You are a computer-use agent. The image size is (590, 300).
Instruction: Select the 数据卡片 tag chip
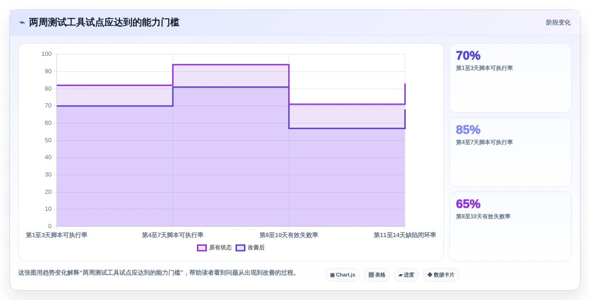pyautogui.click(x=441, y=275)
